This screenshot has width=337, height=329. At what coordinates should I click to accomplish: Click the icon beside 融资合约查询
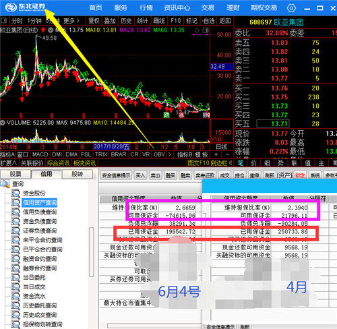(x=16, y=259)
